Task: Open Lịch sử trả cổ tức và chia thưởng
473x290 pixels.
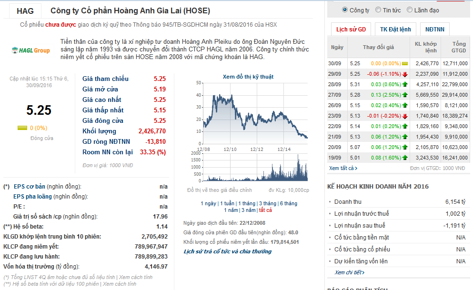Action: (x=228, y=251)
